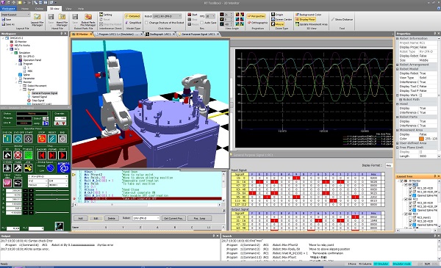Switch projection to Perspective
This screenshot has width=441, height=268.
tap(257, 16)
